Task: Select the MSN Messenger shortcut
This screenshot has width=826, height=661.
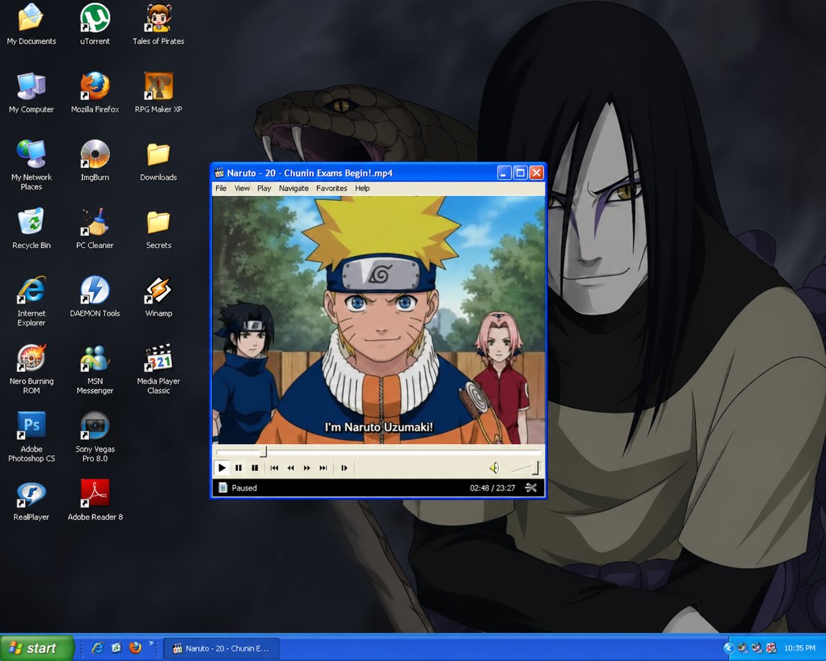Action: (x=95, y=369)
